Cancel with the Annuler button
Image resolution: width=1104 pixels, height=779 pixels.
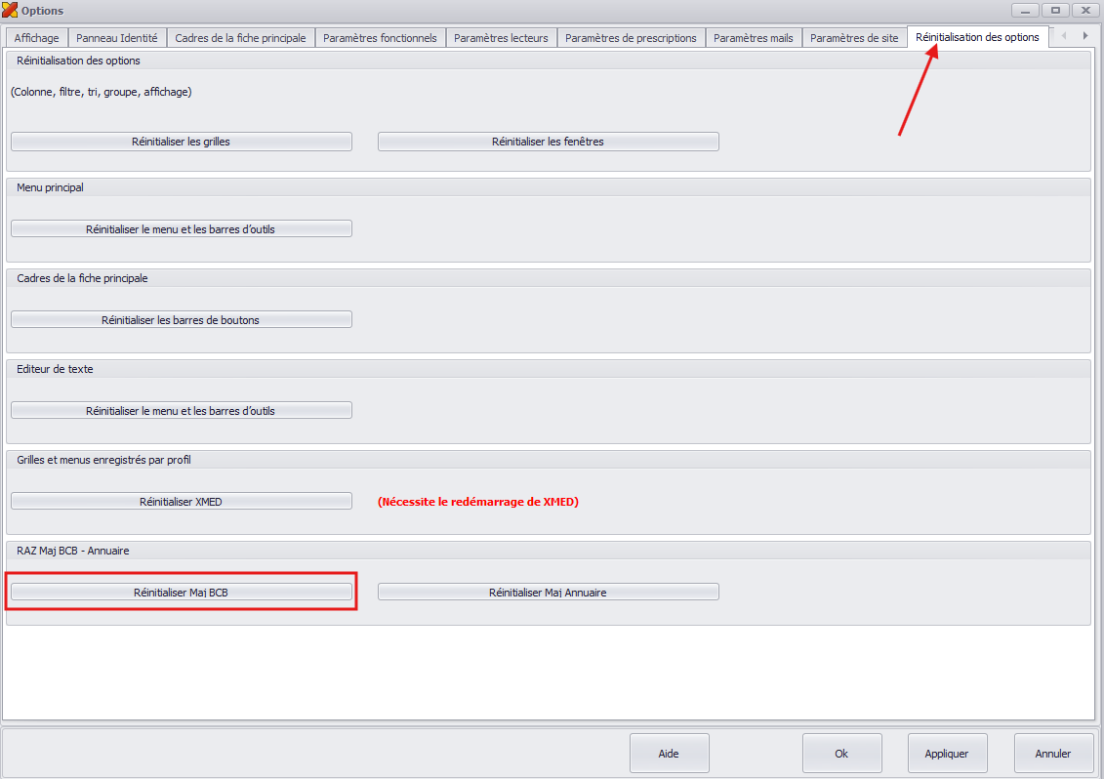(1053, 754)
